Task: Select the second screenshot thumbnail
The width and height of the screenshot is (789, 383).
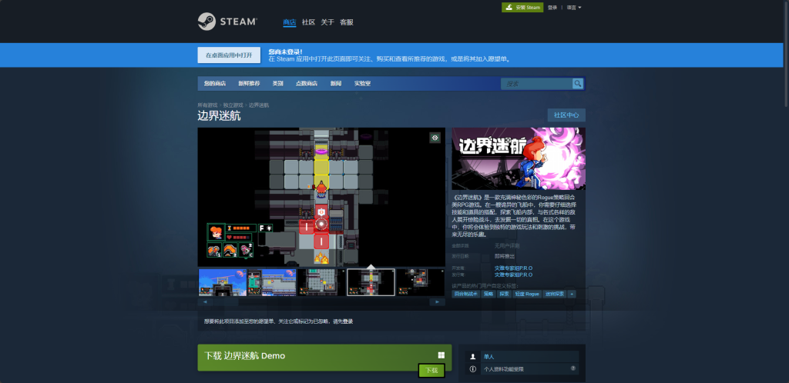Action: click(x=272, y=282)
